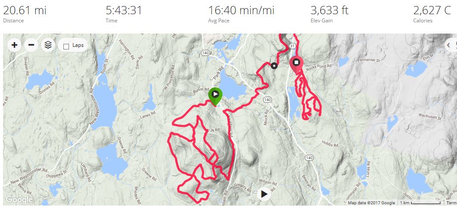Select the 3,633 ft Elev Gain stat
This screenshot has width=457, height=215.
pos(329,14)
